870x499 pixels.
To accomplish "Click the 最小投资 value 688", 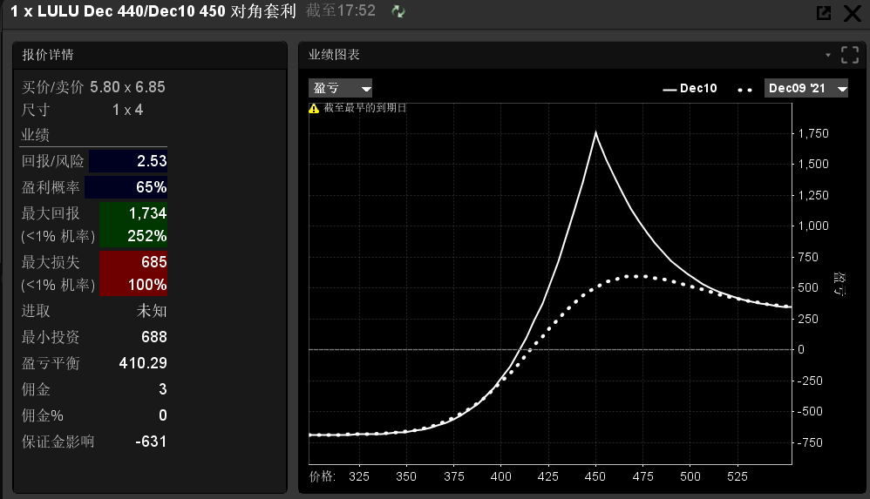I will (x=153, y=336).
